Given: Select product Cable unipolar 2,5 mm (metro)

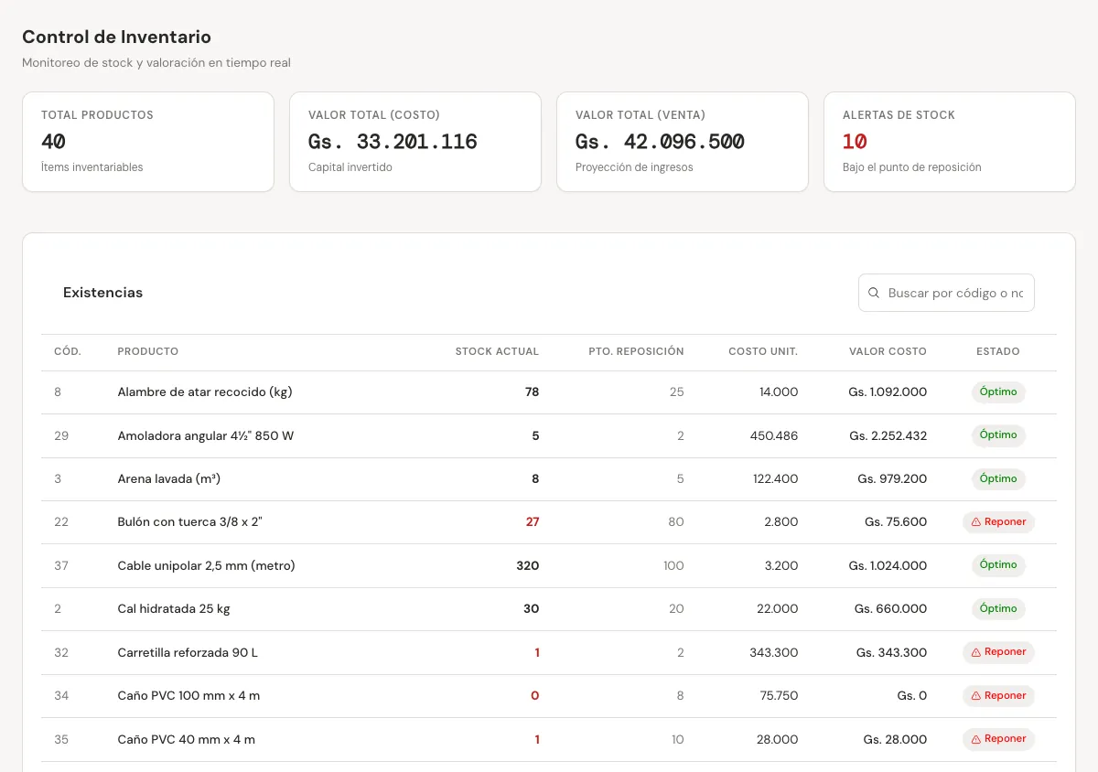Looking at the screenshot, I should pos(207,565).
